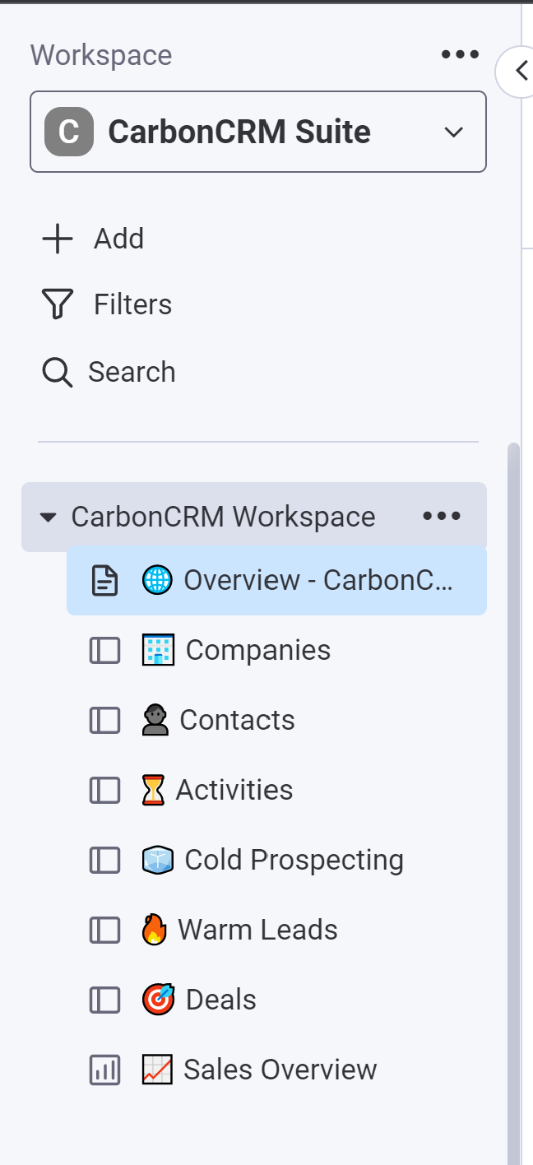Screen dimensions: 533x1165
Task: Click the building icon beside Companies
Action: pyautogui.click(x=158, y=651)
